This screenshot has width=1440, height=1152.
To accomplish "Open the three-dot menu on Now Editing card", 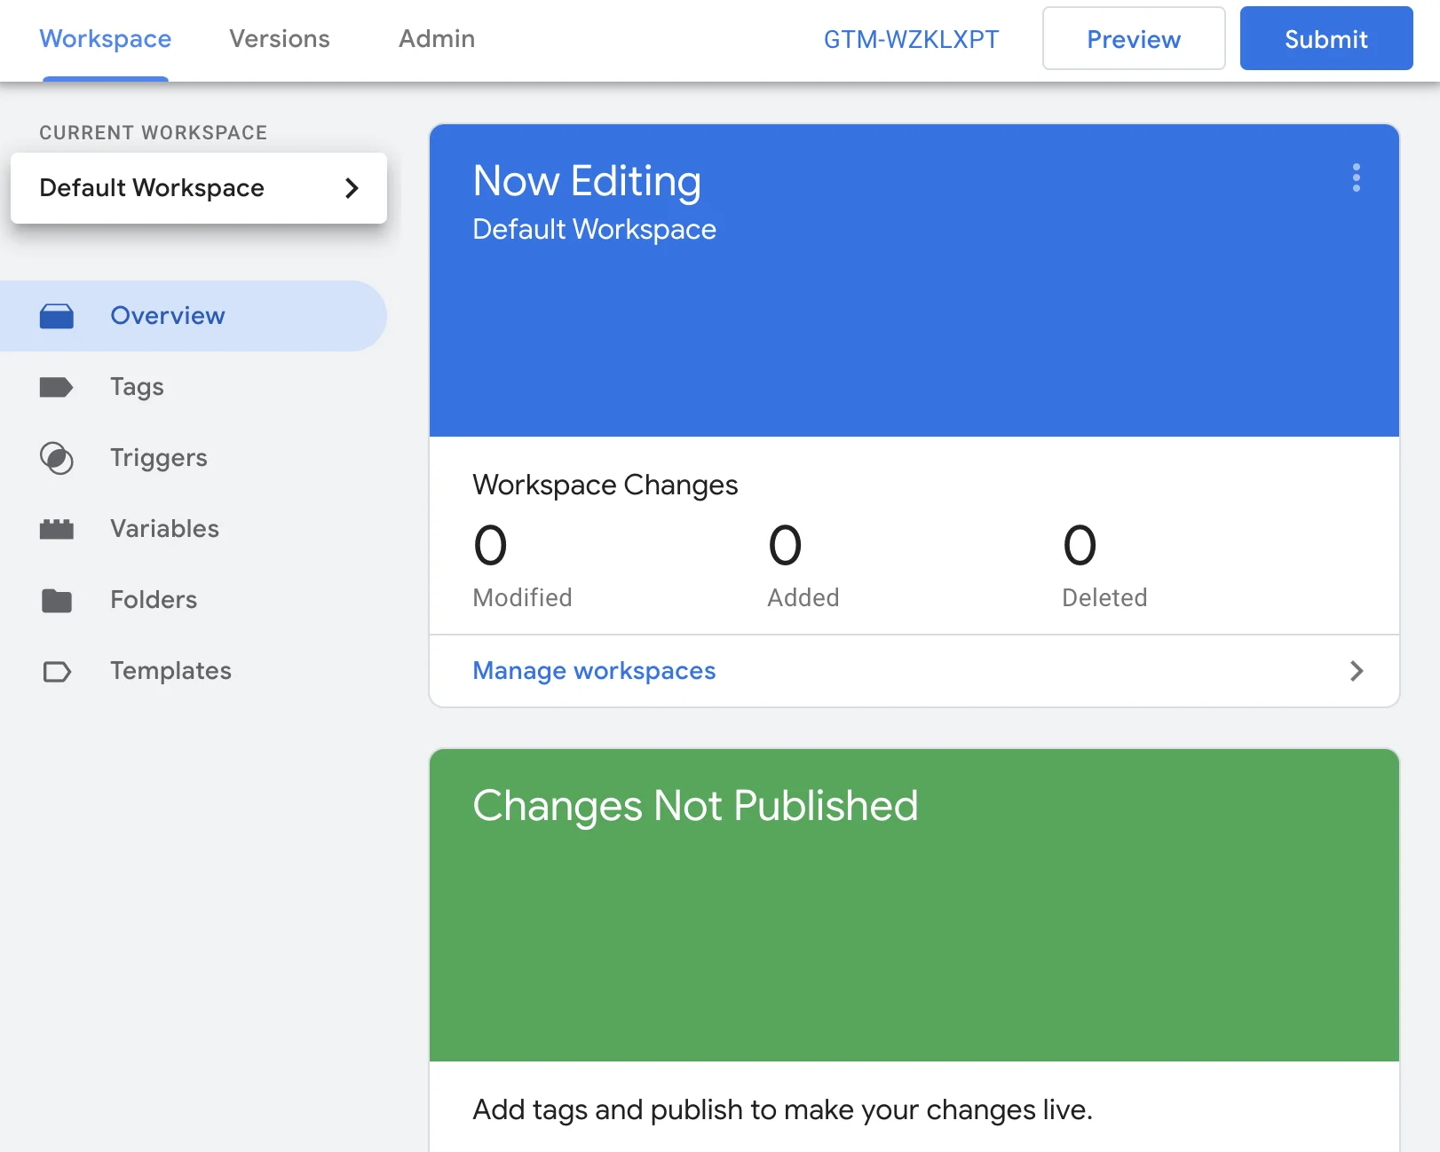I will click(1356, 178).
